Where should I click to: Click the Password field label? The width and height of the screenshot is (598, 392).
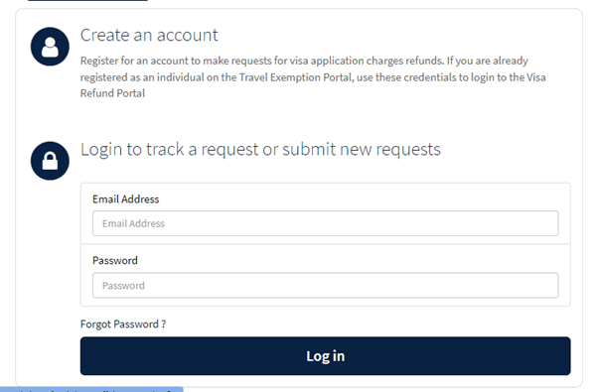tap(115, 260)
